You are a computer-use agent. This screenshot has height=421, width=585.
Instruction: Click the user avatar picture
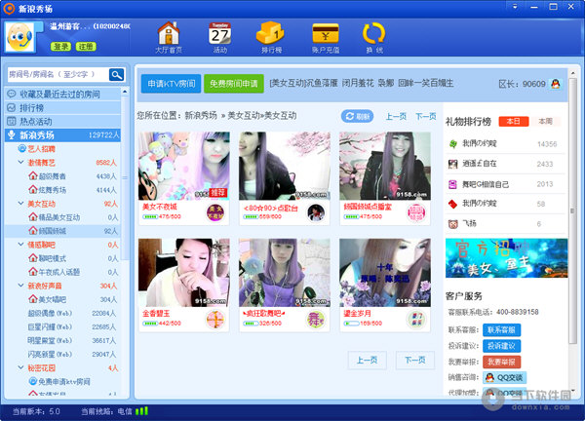pos(19,36)
